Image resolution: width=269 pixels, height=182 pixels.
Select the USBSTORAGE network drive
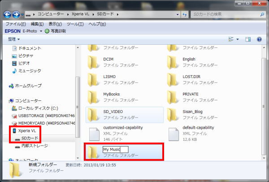(43, 116)
